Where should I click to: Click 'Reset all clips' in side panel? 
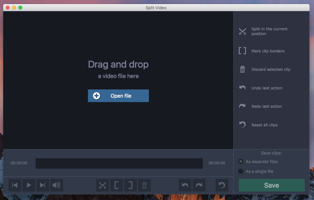(264, 125)
